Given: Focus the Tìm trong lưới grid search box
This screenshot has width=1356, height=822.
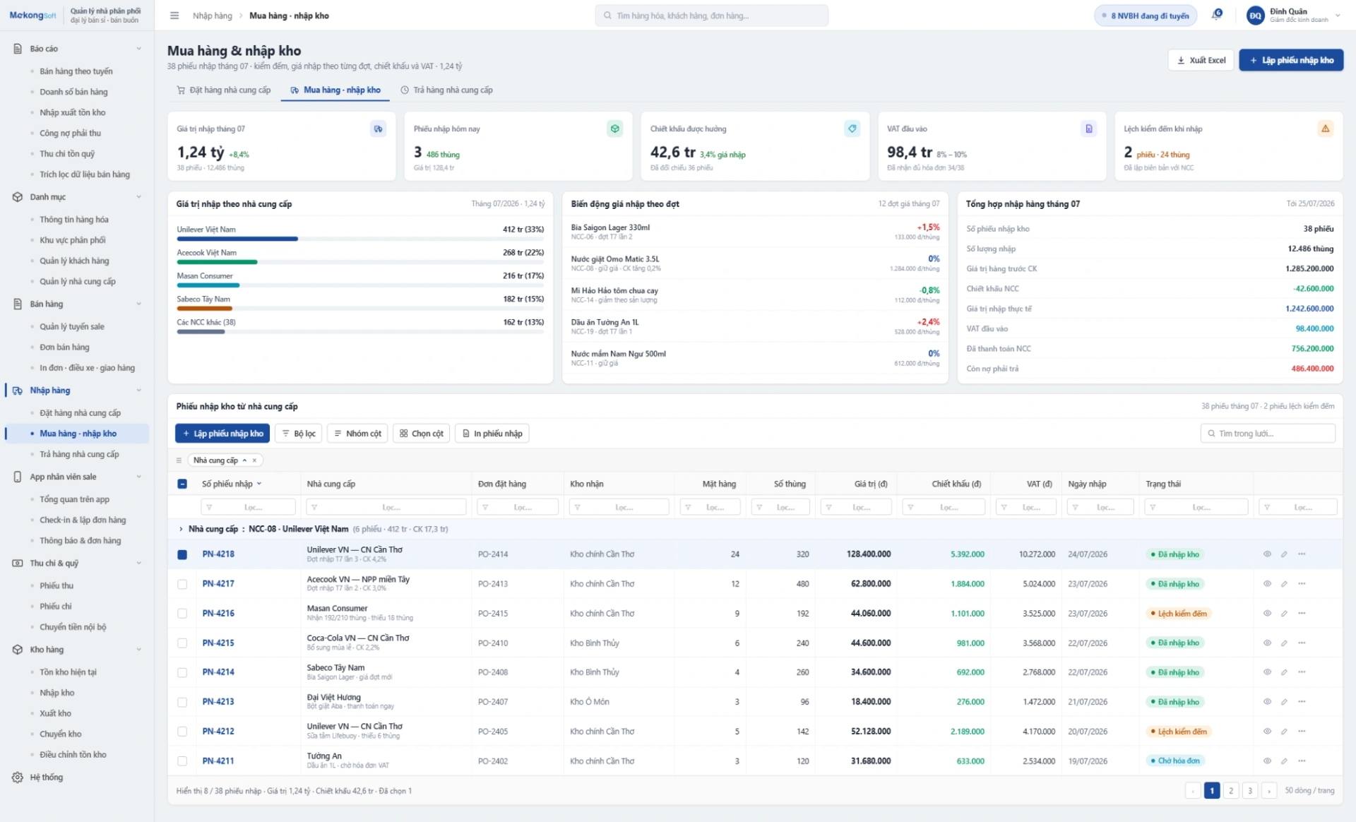Looking at the screenshot, I should 1268,434.
